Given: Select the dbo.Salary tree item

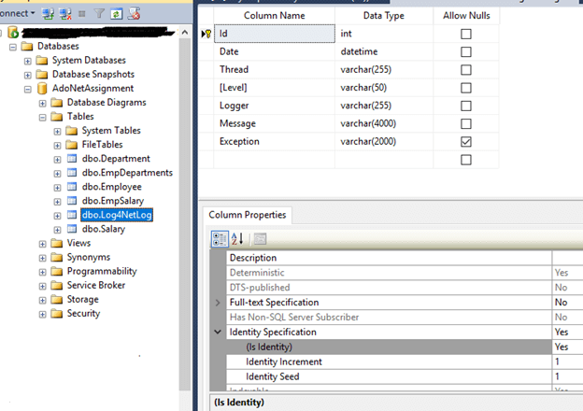Looking at the screenshot, I should point(104,229).
